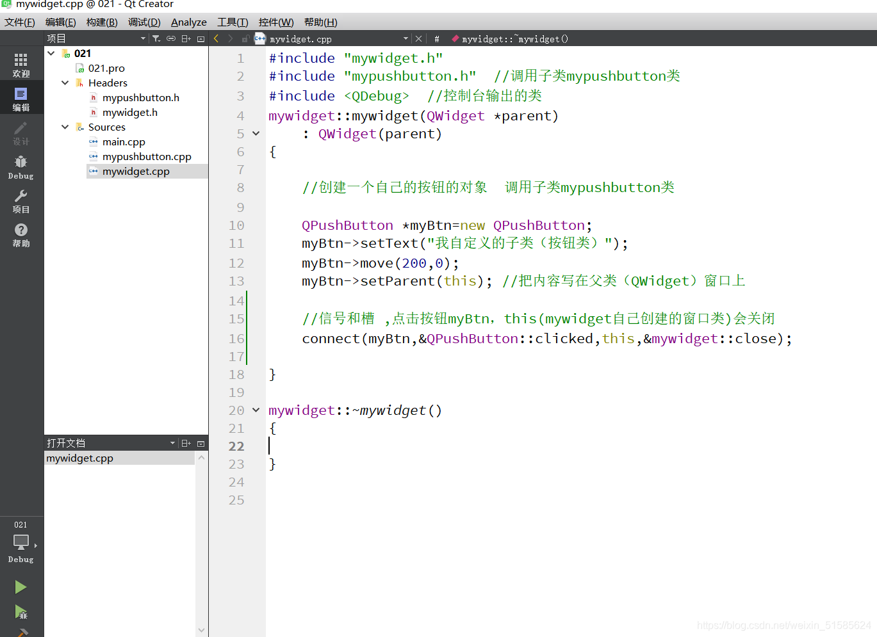The height and width of the screenshot is (637, 877).
Task: Click the # line/column indicator in toolbar
Action: point(437,39)
